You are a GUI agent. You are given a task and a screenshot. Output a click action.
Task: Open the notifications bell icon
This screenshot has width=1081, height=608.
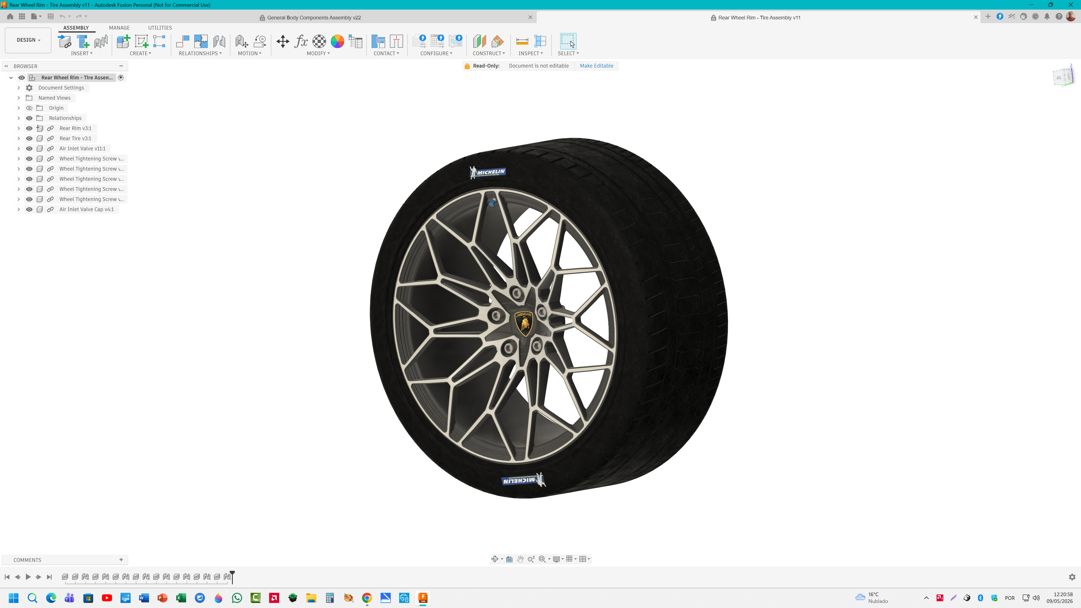click(1047, 16)
